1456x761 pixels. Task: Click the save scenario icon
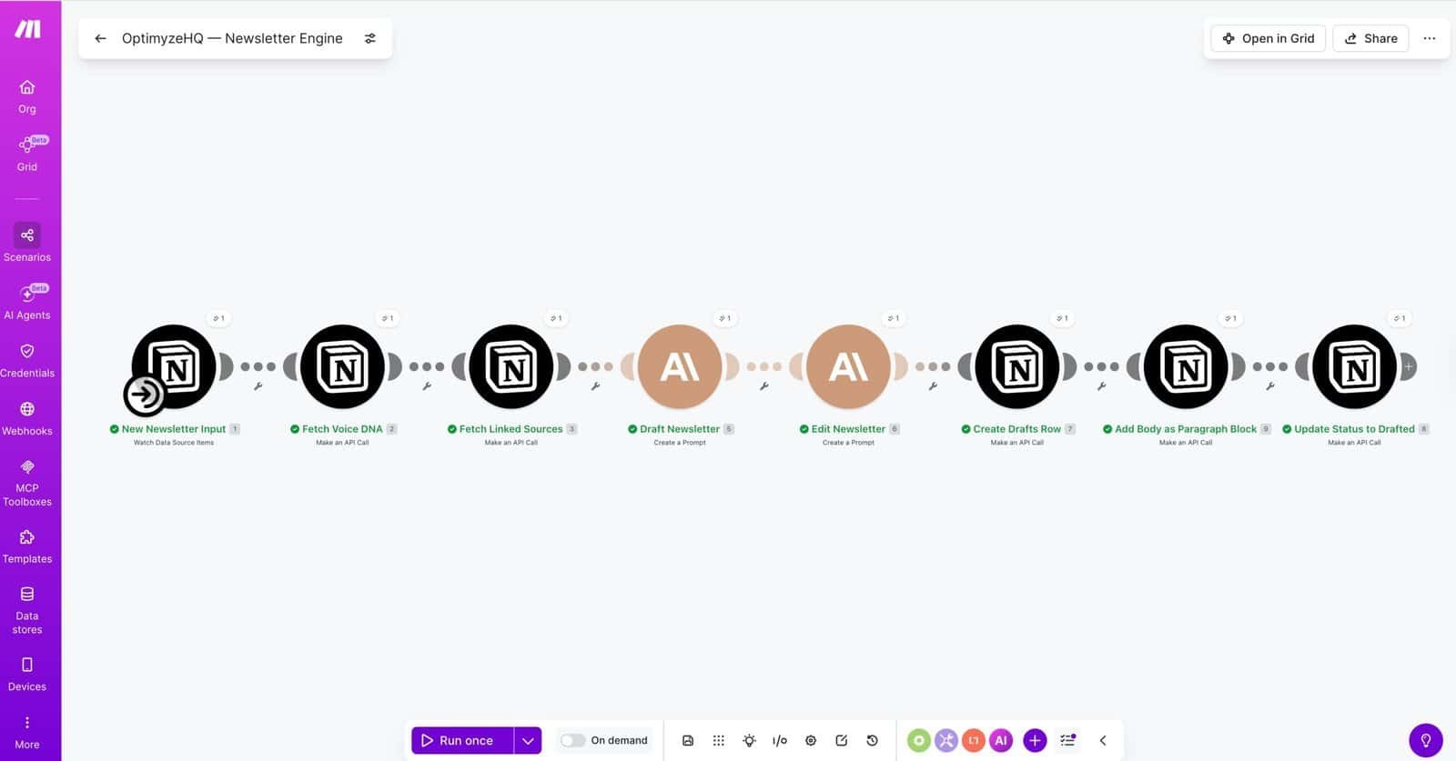click(x=688, y=740)
